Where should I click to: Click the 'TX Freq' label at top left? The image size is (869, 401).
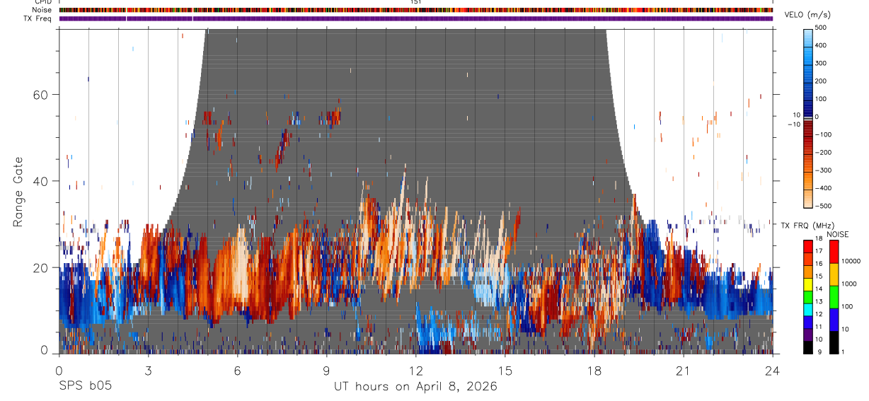click(x=37, y=18)
